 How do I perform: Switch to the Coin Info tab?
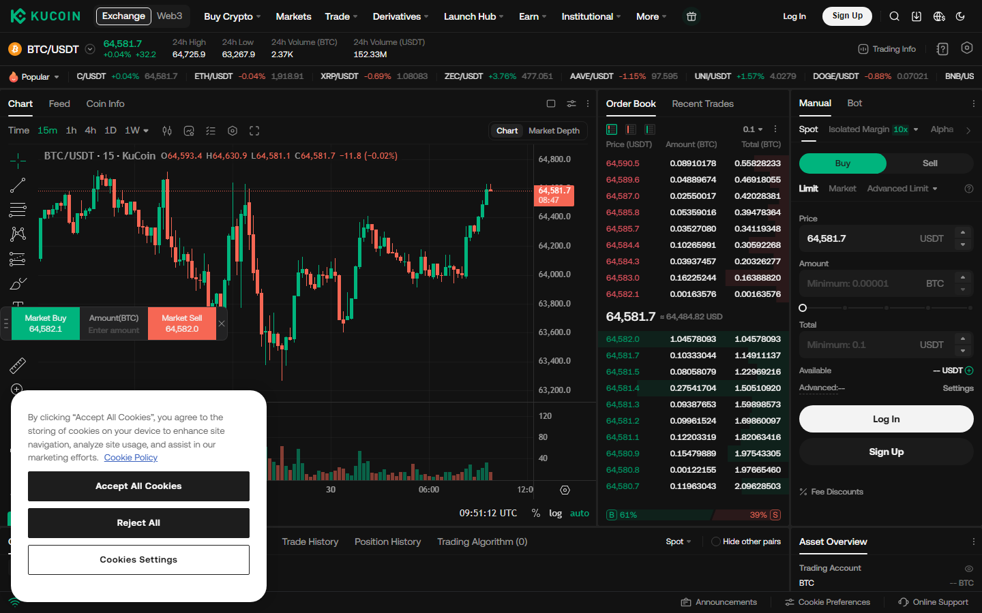point(105,104)
